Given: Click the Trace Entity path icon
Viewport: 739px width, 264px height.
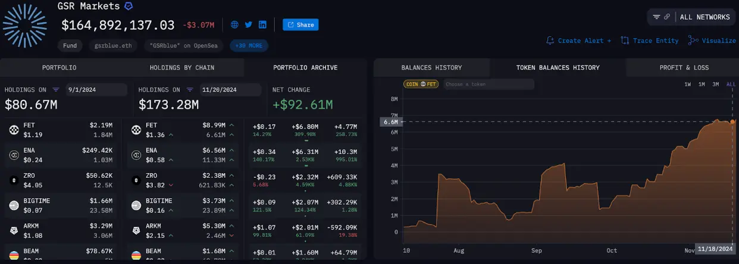Looking at the screenshot, I should (625, 40).
